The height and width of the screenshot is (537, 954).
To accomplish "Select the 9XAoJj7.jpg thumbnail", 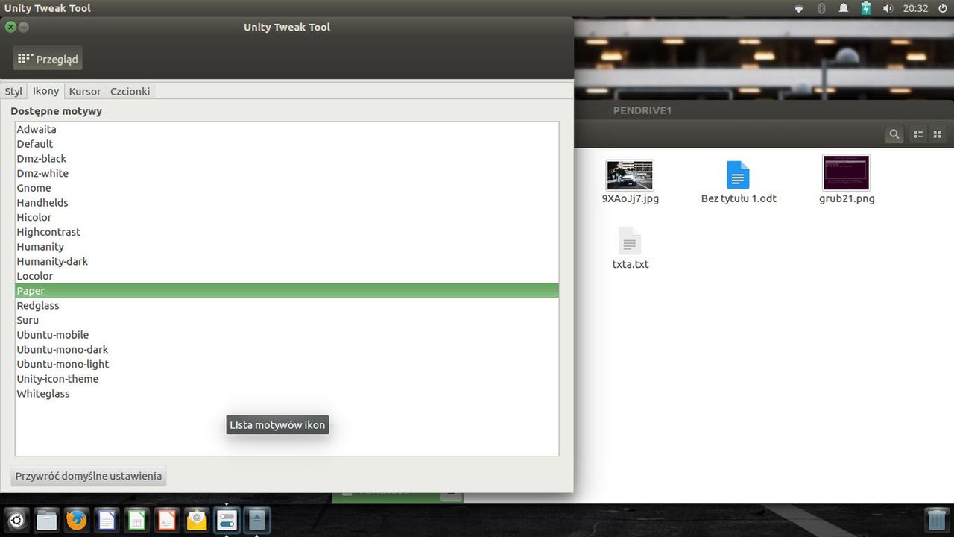I will coord(630,175).
